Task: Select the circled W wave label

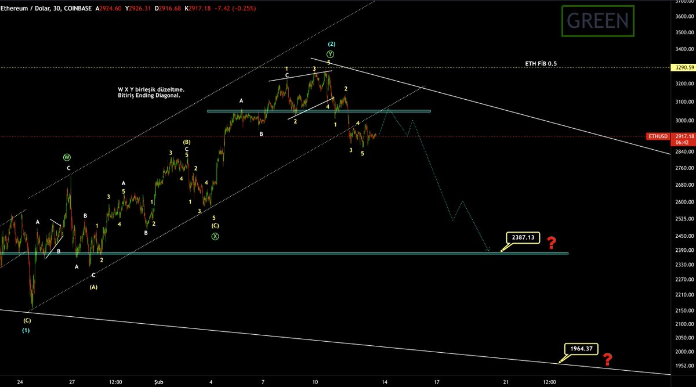Action: (68, 157)
